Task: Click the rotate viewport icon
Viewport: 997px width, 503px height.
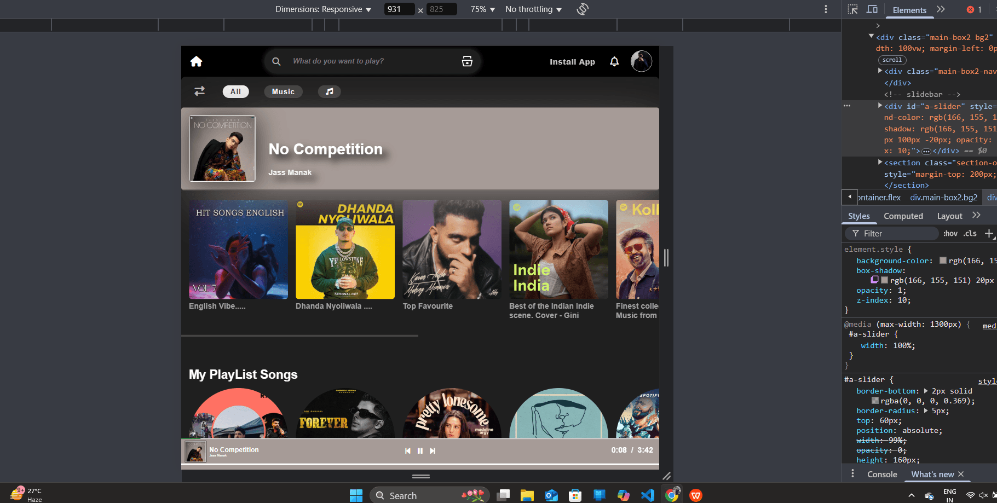Action: 583,9
